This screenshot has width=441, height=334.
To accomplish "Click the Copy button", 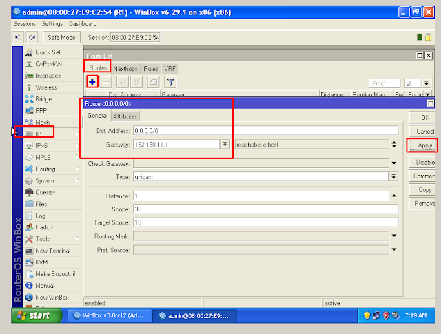I will [422, 190].
